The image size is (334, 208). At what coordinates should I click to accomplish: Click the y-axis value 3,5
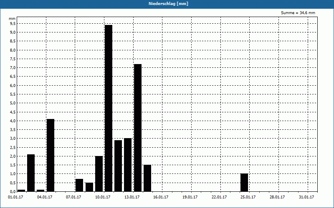tap(13, 129)
